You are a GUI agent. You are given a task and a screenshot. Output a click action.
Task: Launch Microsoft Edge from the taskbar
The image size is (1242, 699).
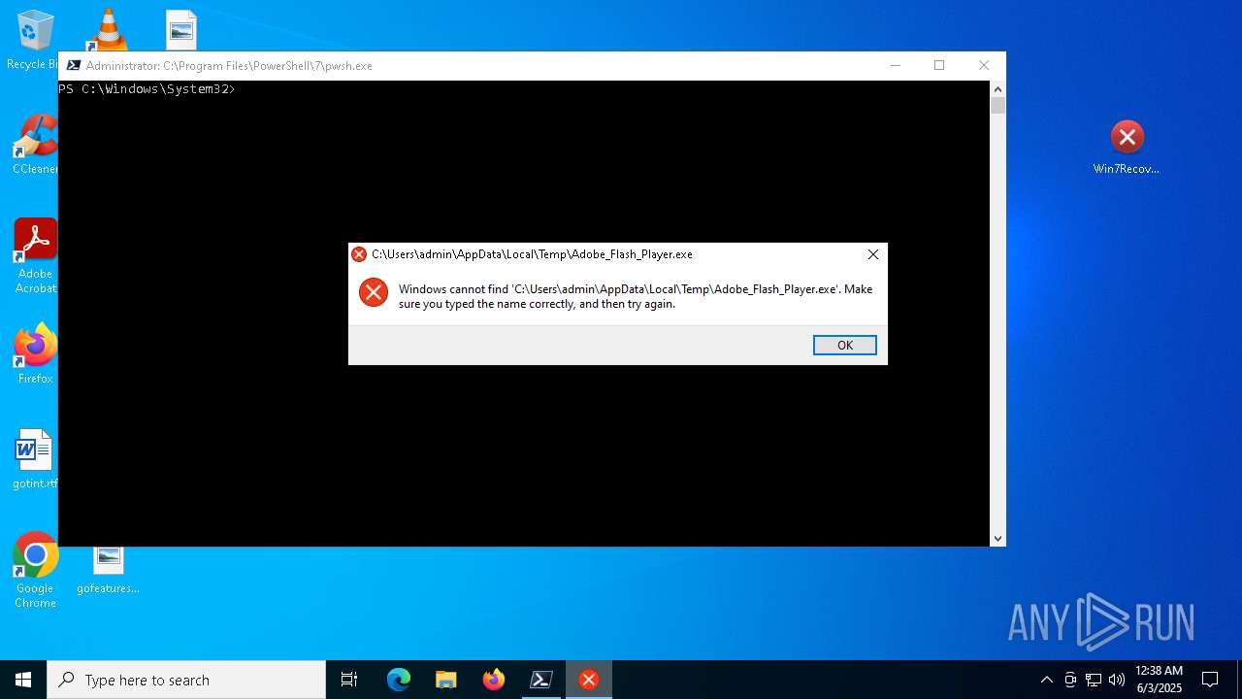click(399, 680)
